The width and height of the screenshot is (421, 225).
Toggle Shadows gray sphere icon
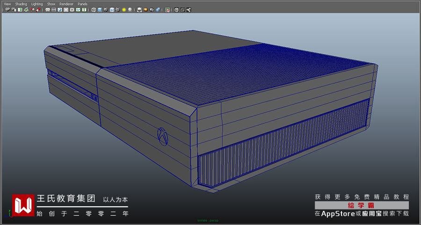[130, 10]
